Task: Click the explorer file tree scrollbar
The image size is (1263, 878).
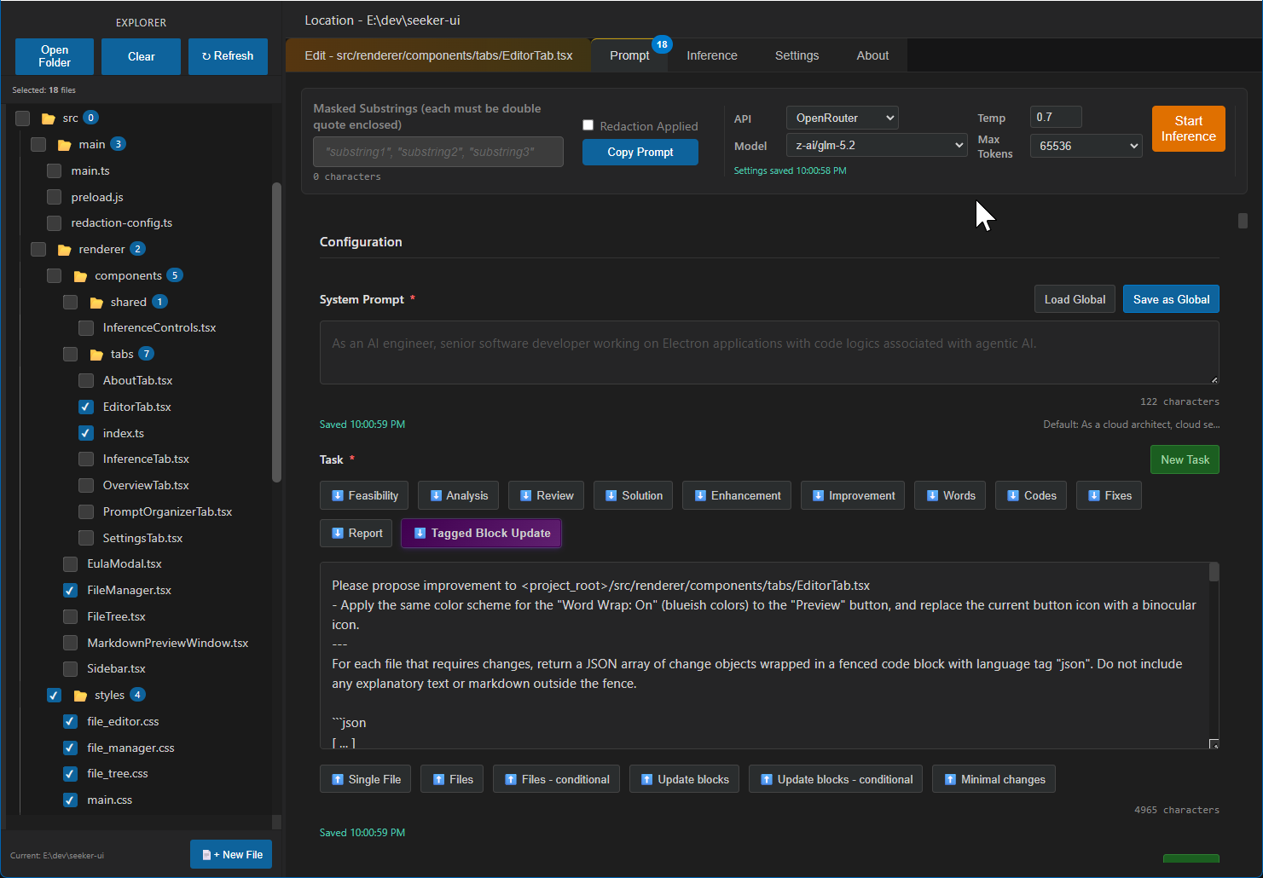Action: 276,332
